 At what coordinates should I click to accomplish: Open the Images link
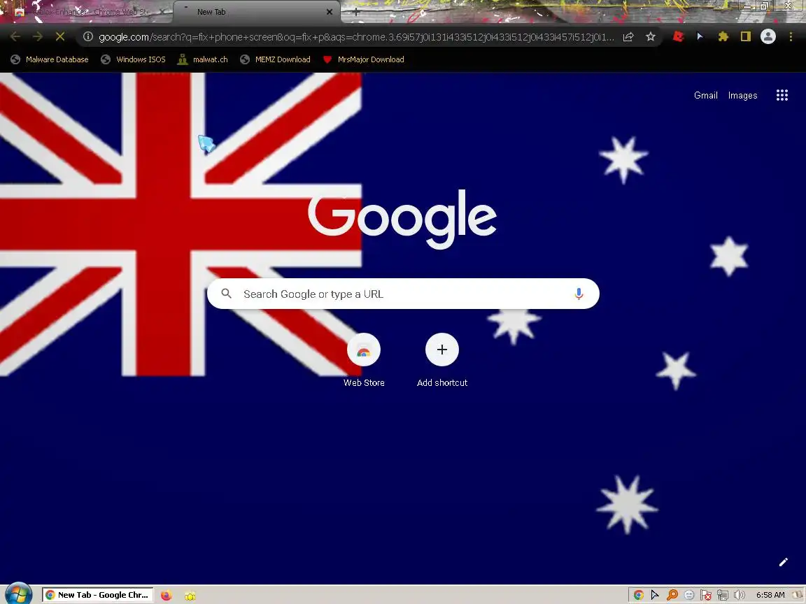pos(743,95)
